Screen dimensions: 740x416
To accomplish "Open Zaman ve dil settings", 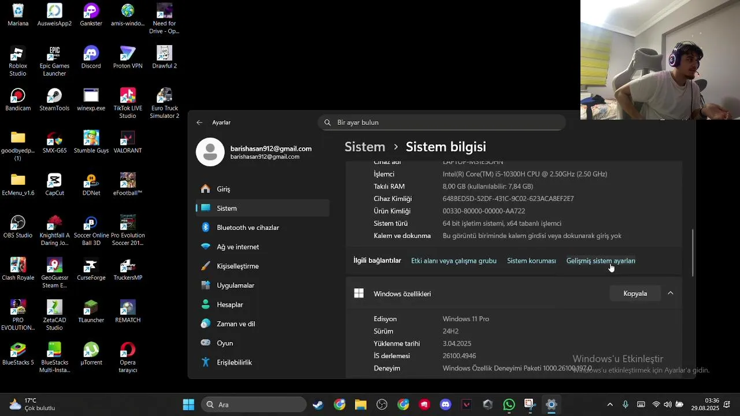I will 262,324.
